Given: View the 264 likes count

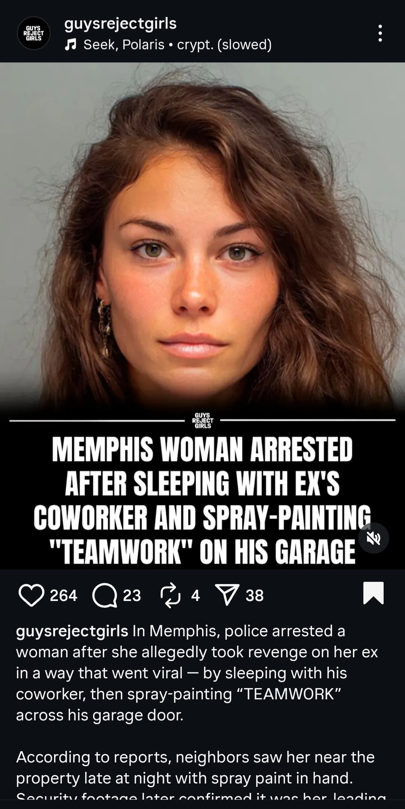Looking at the screenshot, I should (x=63, y=595).
